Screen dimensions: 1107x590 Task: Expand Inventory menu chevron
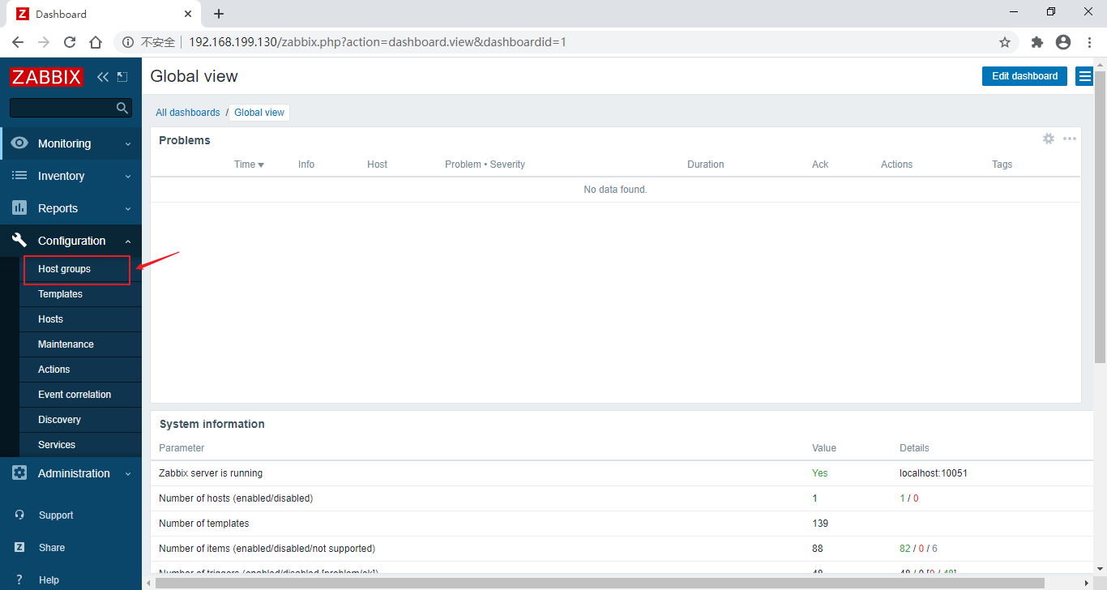coord(128,176)
